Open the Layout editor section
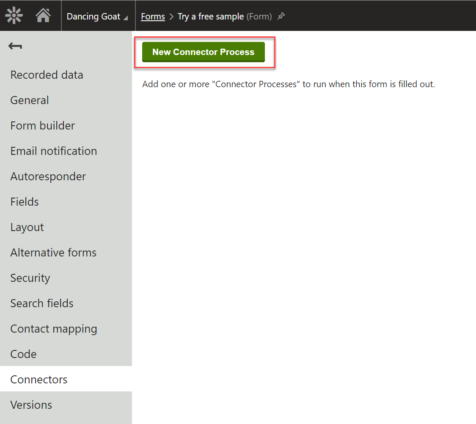This screenshot has height=424, width=476. click(x=27, y=227)
